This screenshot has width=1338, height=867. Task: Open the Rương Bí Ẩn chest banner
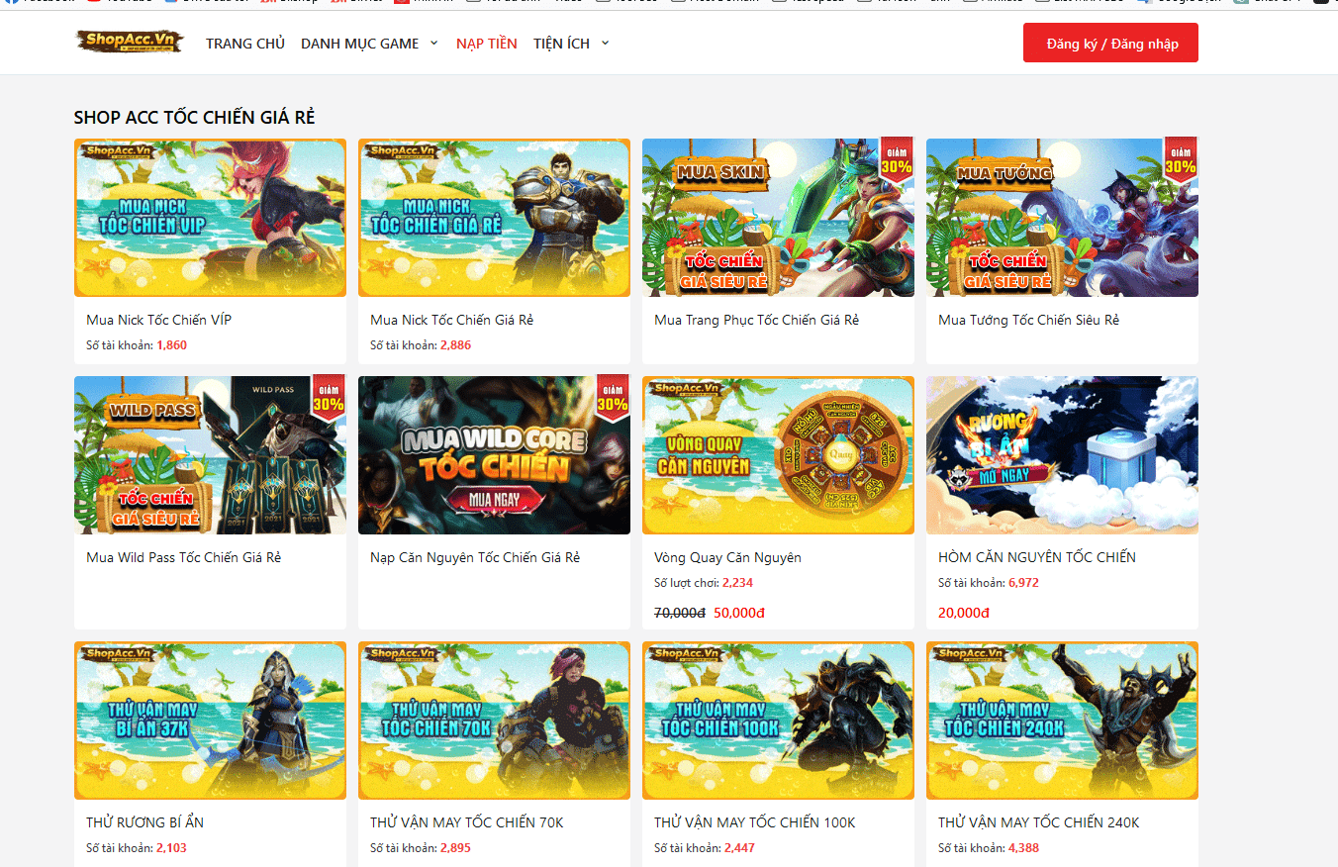(x=1062, y=455)
